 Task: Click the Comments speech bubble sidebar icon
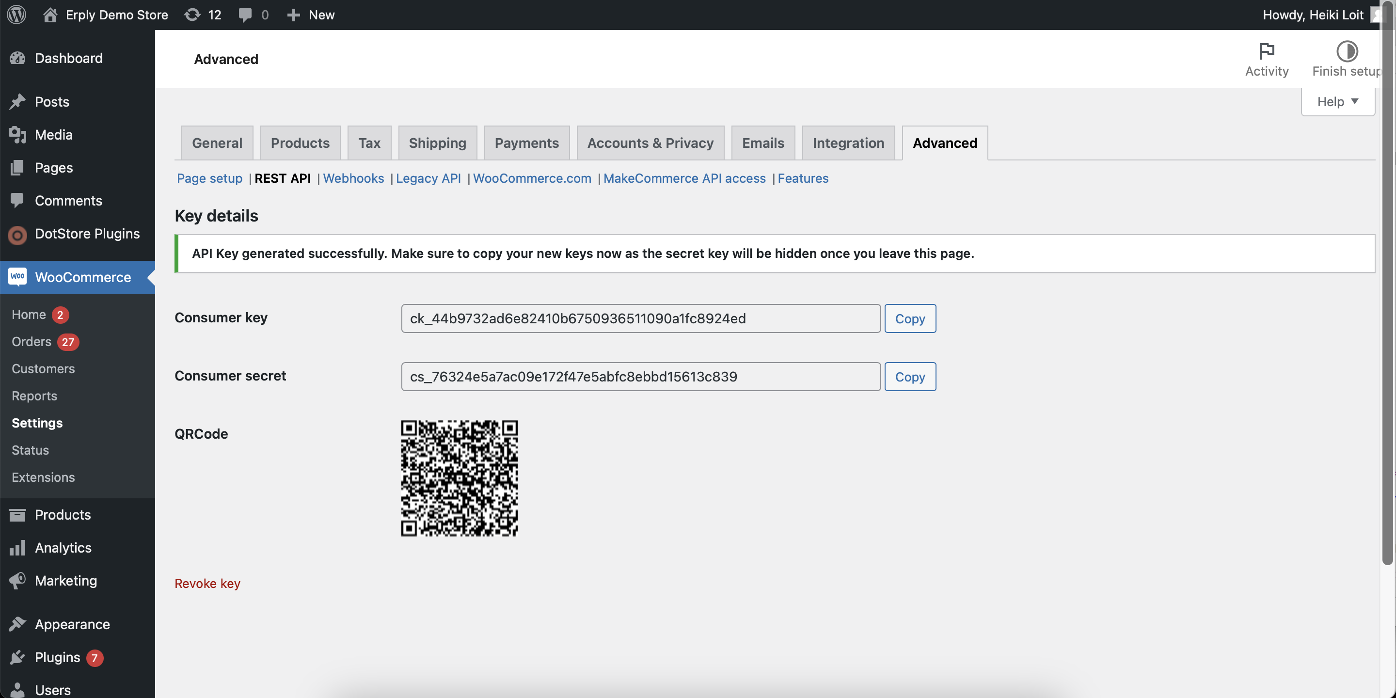pos(17,201)
